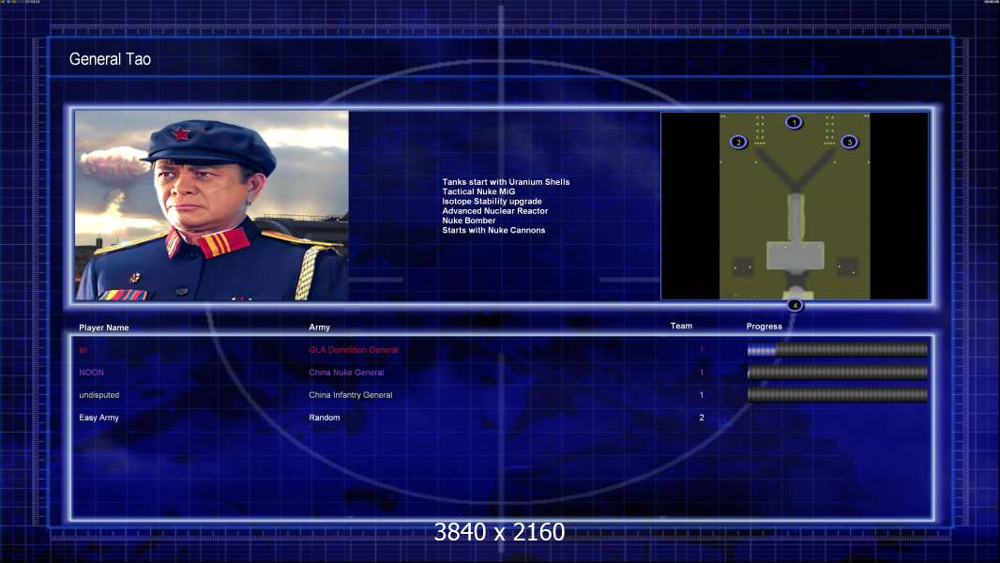Pick start position marker 3 on the map
The image size is (1000, 563).
[850, 143]
